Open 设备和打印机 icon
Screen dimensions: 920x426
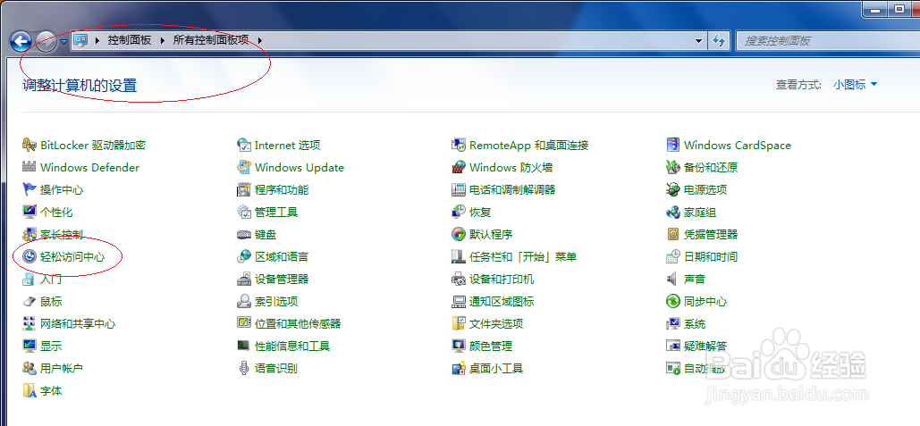(459, 279)
